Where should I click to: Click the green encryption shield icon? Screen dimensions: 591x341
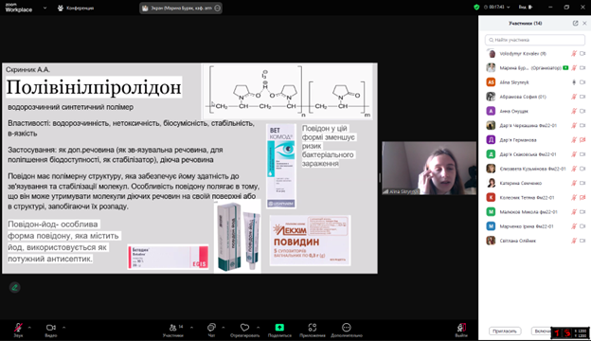click(476, 8)
